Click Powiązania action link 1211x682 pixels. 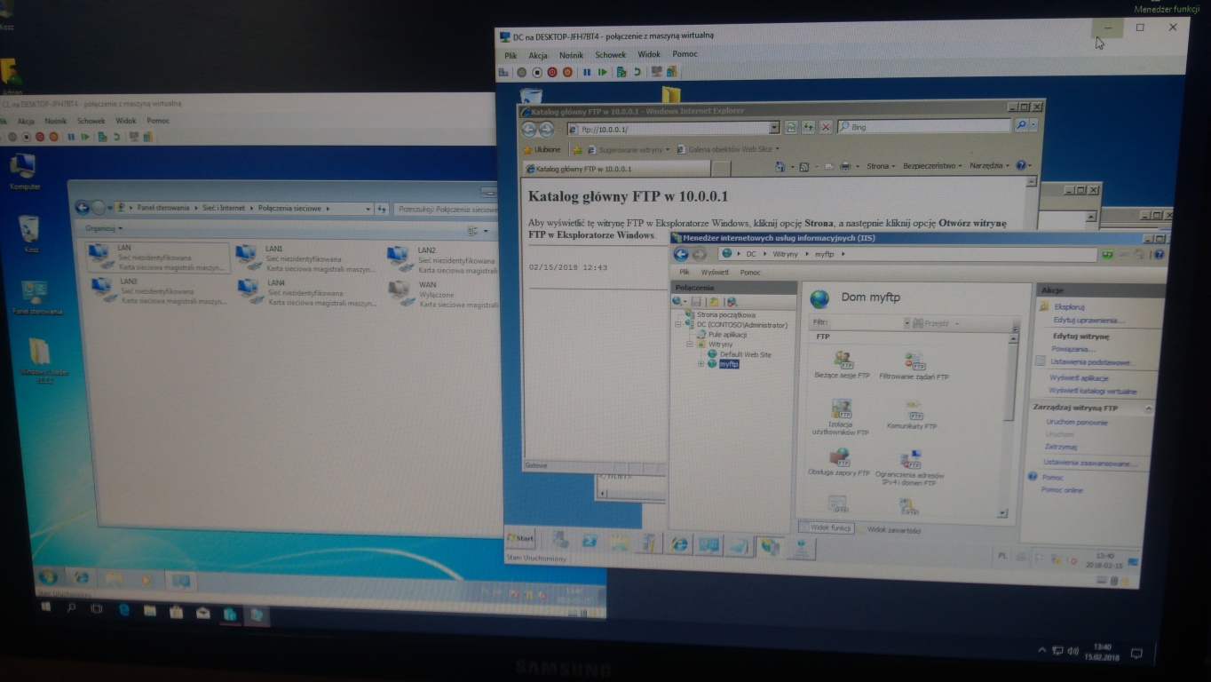pos(1073,349)
